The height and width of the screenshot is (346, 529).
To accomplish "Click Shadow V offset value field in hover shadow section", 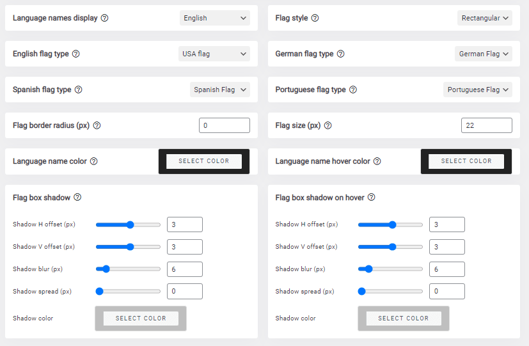I will 447,247.
